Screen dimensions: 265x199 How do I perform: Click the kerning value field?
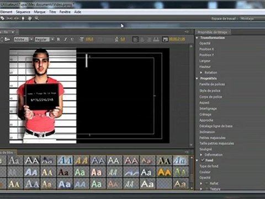tap(123, 39)
